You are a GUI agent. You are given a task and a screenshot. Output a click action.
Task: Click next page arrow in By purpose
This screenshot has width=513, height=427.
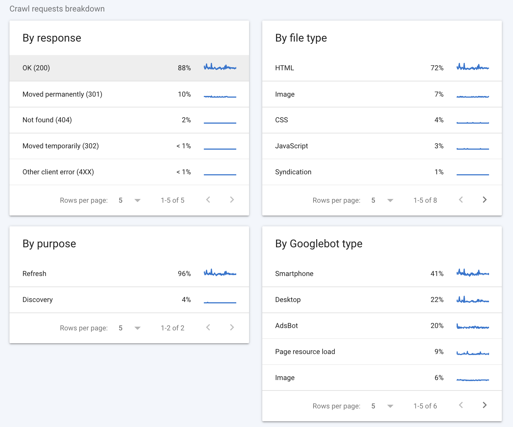point(232,327)
